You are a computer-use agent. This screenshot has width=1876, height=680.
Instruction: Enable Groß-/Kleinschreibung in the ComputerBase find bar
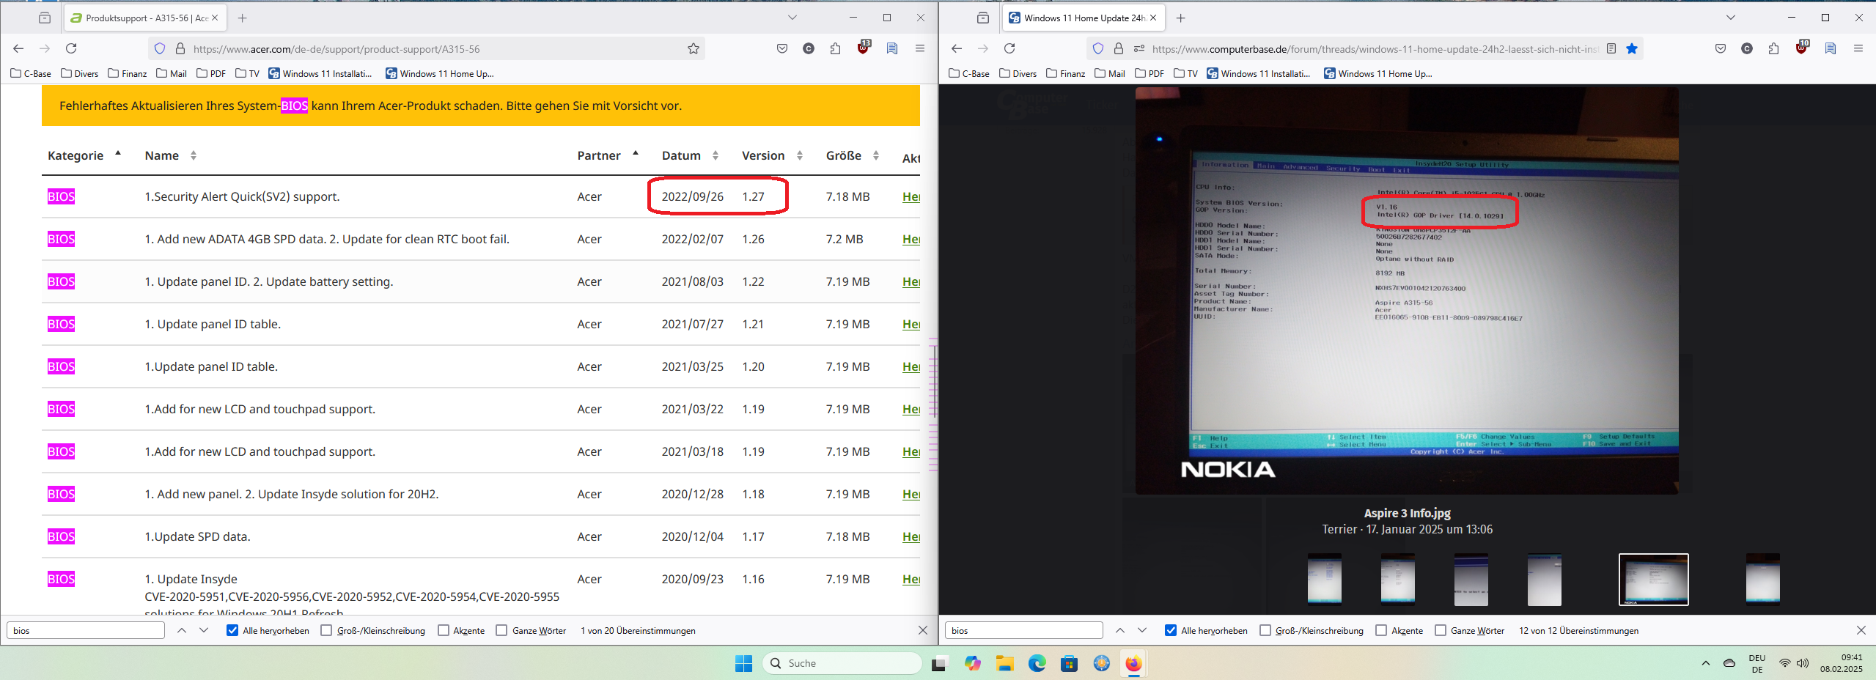[x=1265, y=630]
